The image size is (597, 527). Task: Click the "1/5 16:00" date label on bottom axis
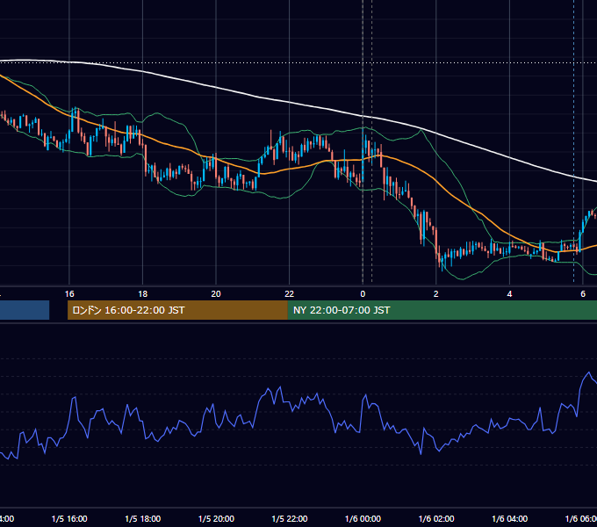point(69,518)
